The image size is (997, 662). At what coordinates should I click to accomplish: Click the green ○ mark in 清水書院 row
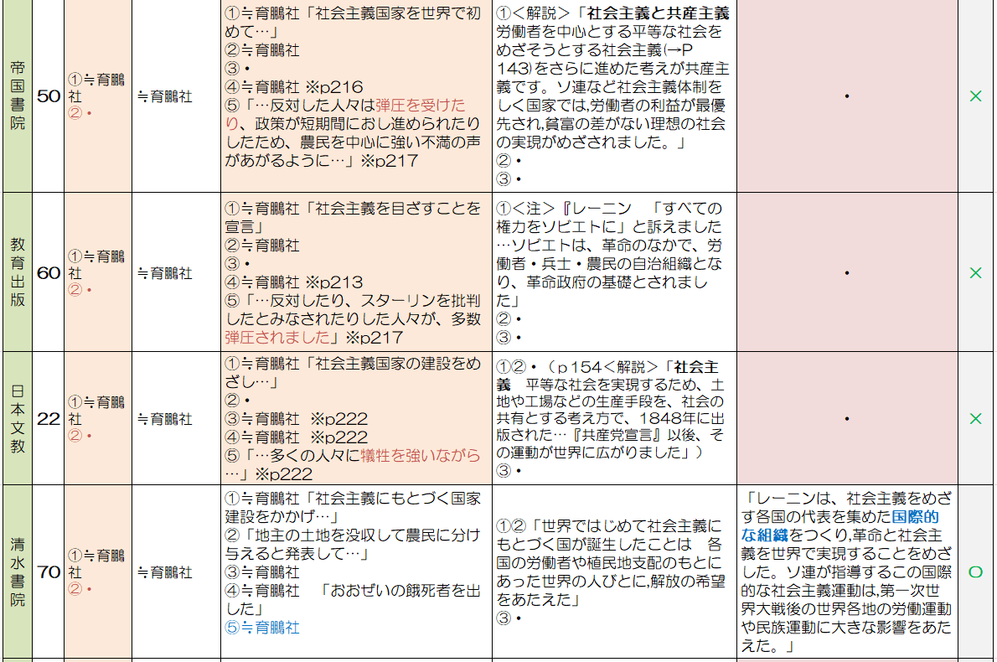point(975,571)
